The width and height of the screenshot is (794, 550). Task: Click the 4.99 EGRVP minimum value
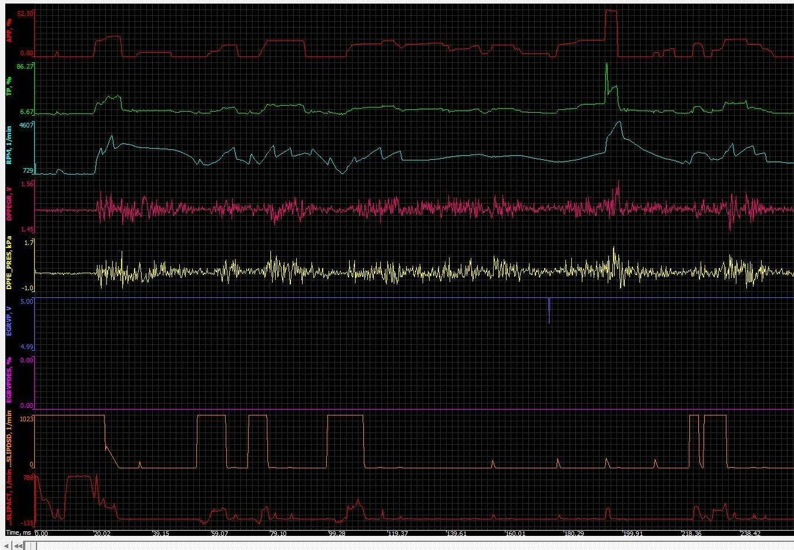(27, 347)
